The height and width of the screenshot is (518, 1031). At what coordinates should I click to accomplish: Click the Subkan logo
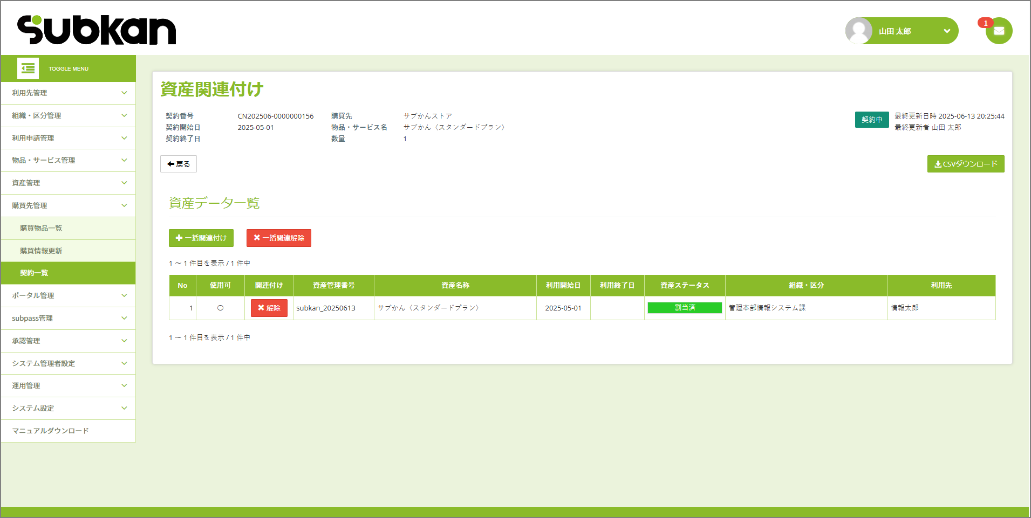click(97, 30)
